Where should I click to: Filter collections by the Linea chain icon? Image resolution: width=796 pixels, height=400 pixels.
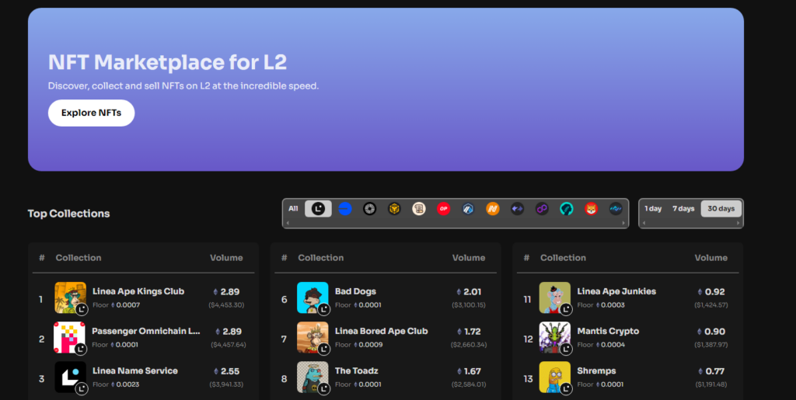coord(318,208)
